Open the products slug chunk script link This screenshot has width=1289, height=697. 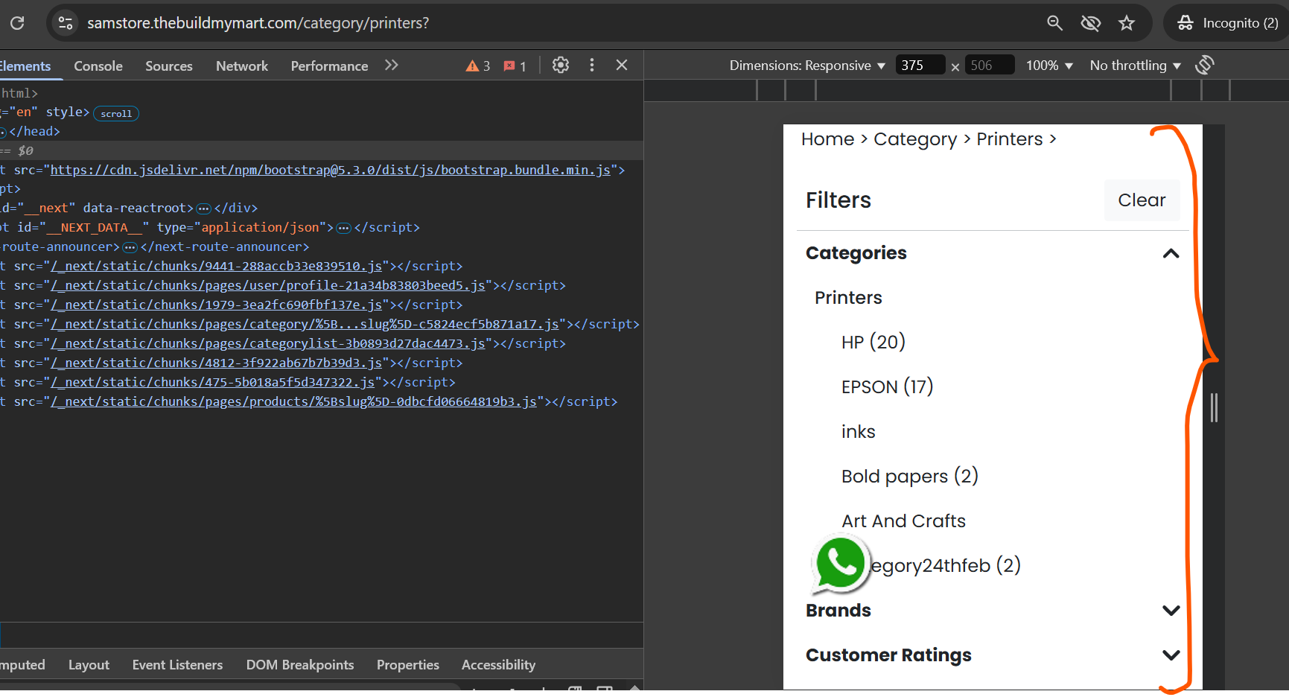pos(294,401)
